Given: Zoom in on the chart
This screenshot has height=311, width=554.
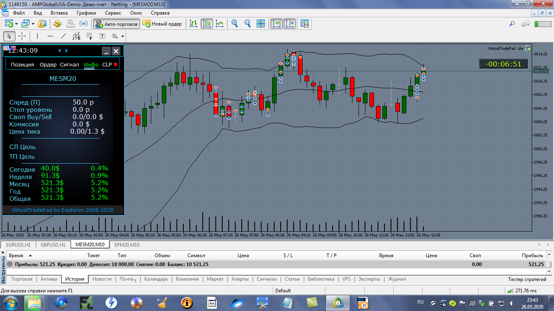Looking at the screenshot, I should 234,24.
